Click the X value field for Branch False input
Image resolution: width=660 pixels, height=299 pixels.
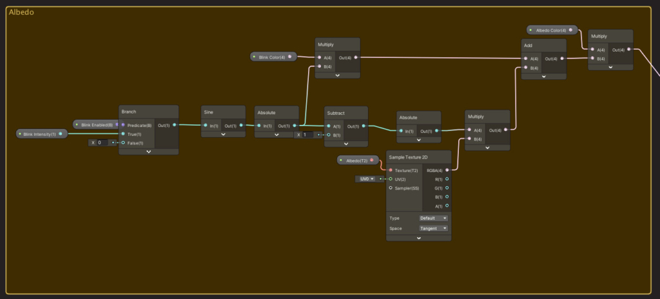pos(104,142)
